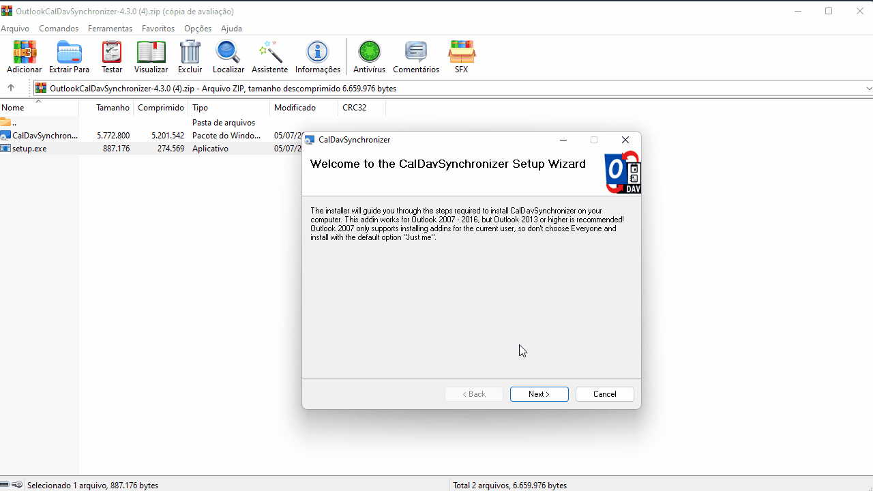
Task: Sort files by Tamanho column
Action: coord(106,108)
